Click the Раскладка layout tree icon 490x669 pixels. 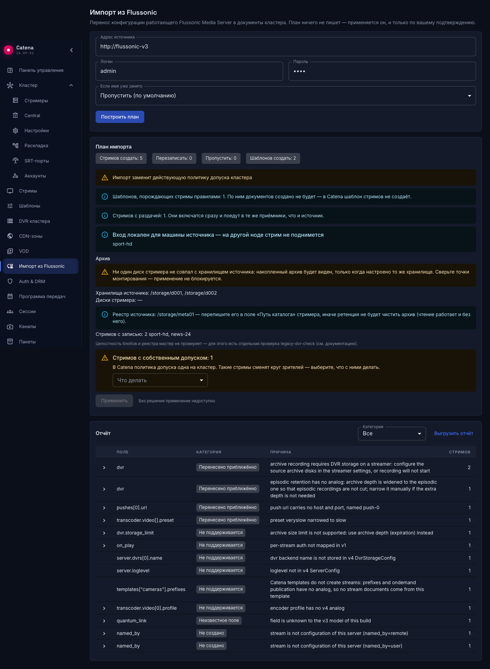click(x=15, y=145)
